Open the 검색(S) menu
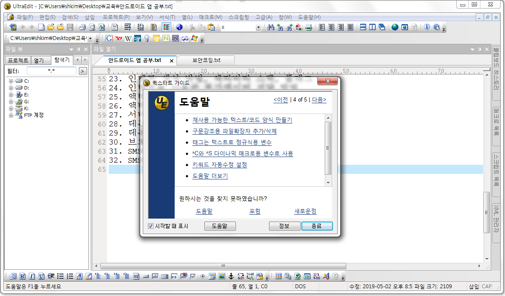The width and height of the screenshot is (505, 296). tap(70, 17)
